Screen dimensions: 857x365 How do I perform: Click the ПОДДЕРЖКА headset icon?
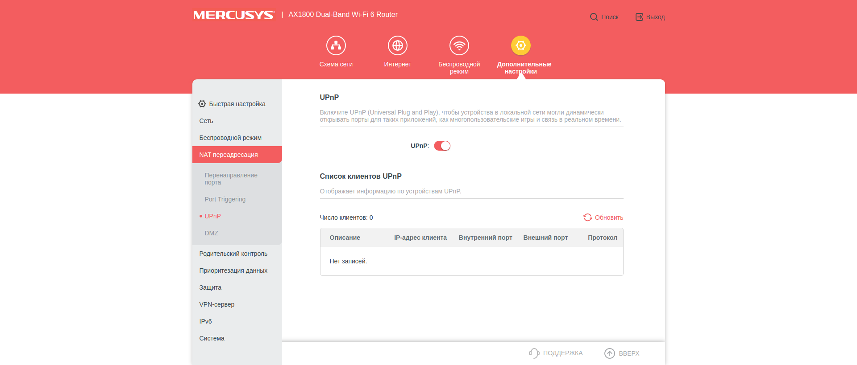pos(534,353)
